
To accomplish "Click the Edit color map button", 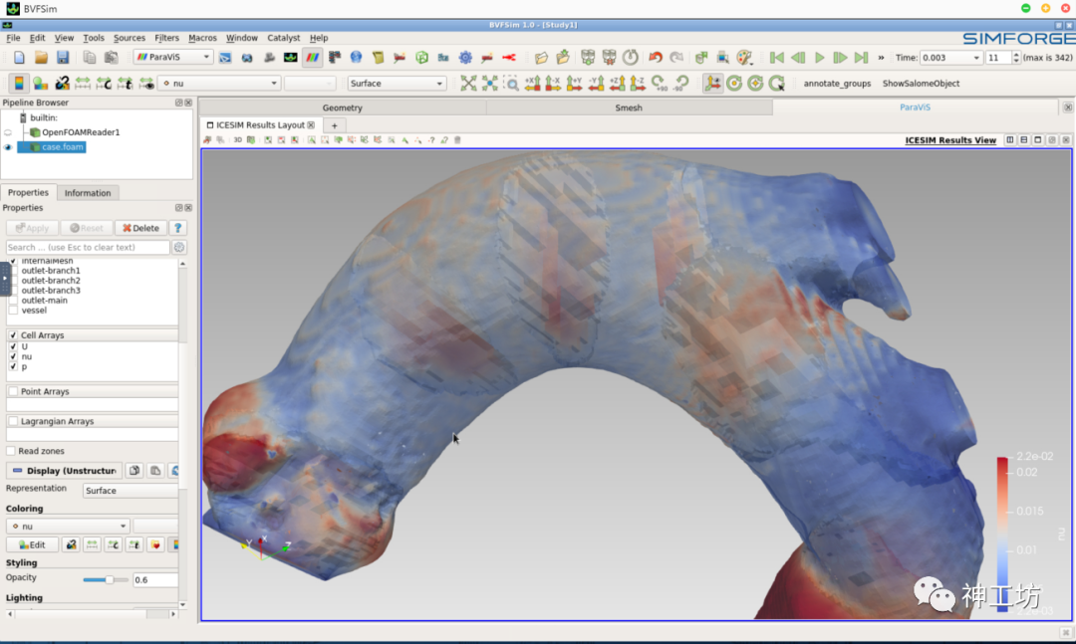I will pyautogui.click(x=32, y=545).
